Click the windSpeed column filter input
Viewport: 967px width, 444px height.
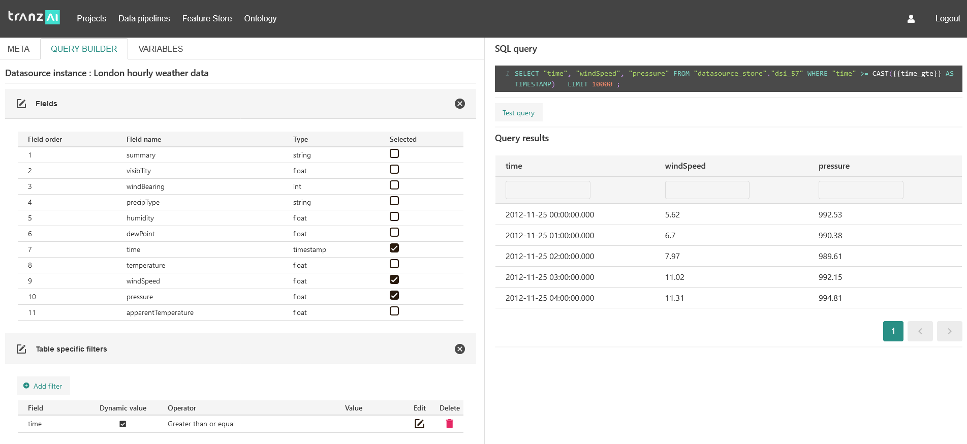[x=707, y=190]
